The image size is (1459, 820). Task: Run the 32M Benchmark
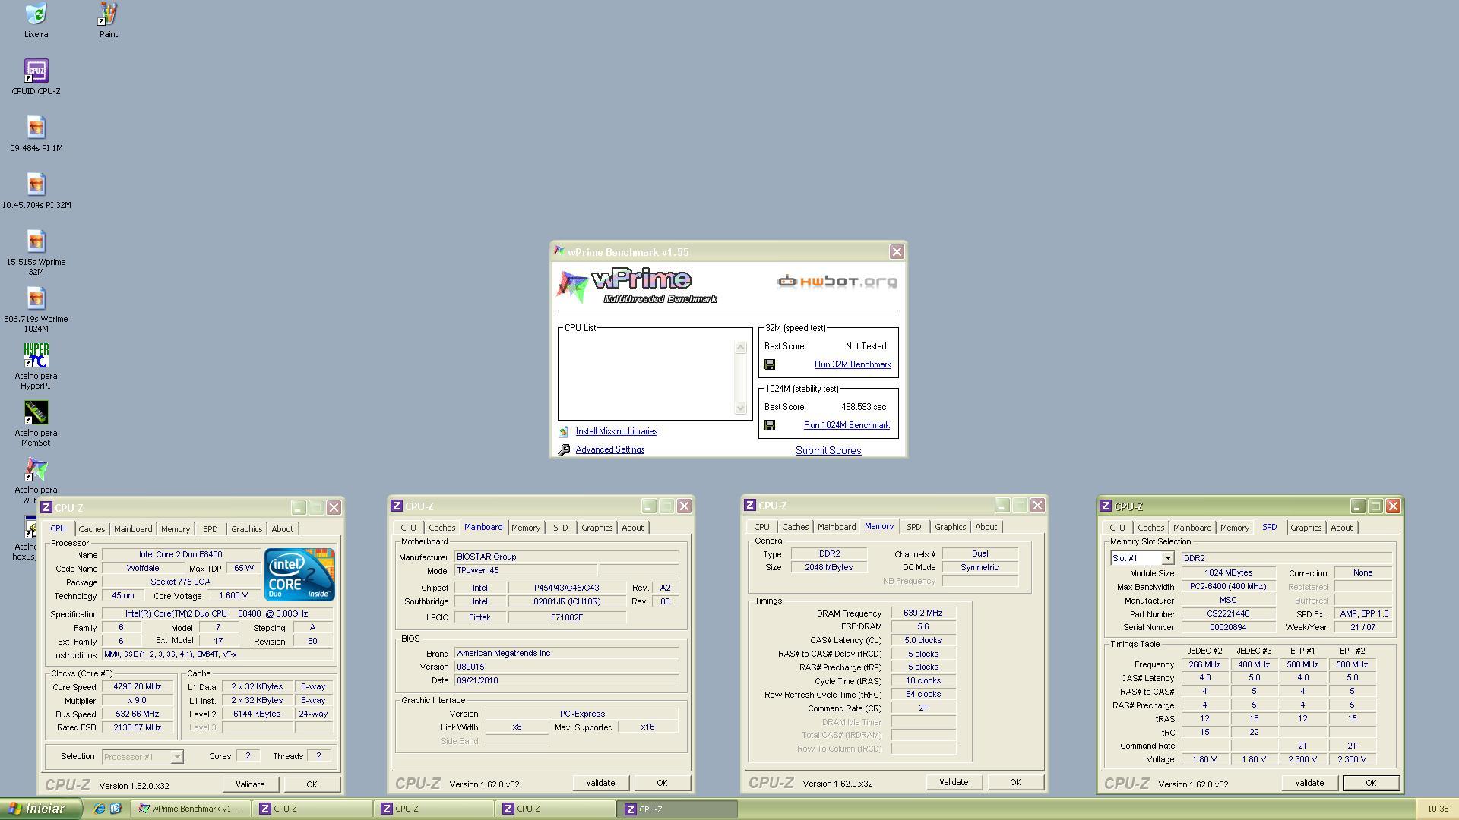853,364
